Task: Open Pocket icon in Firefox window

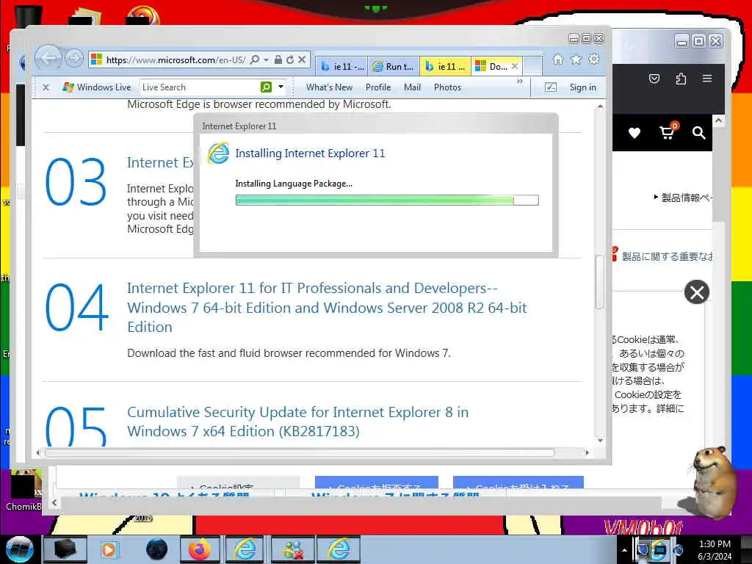Action: pyautogui.click(x=654, y=79)
